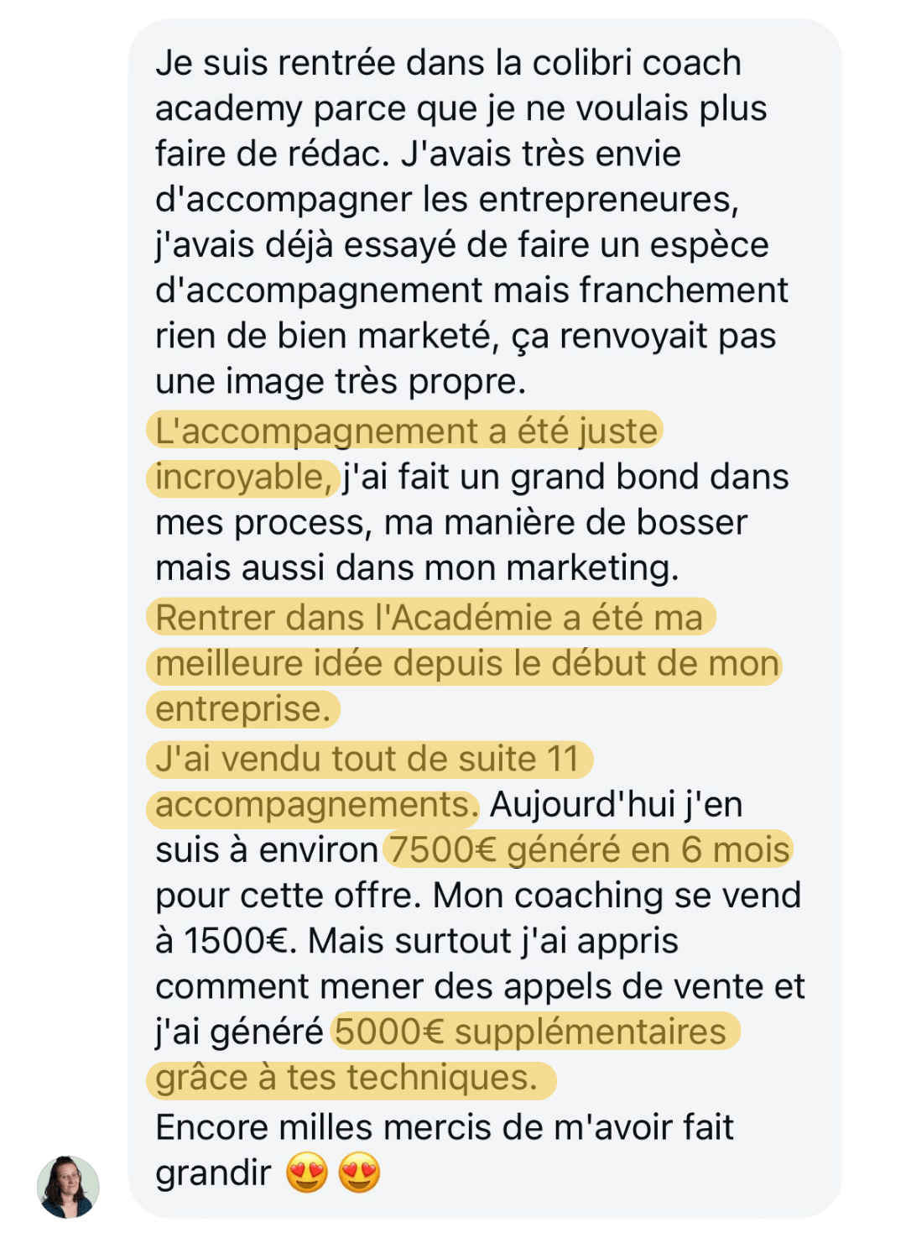Click highlighted "J'ai vendu tout de suite 11"

click(369, 759)
